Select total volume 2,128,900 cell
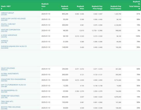Viewport: 141px width, 110px height. 118,25
